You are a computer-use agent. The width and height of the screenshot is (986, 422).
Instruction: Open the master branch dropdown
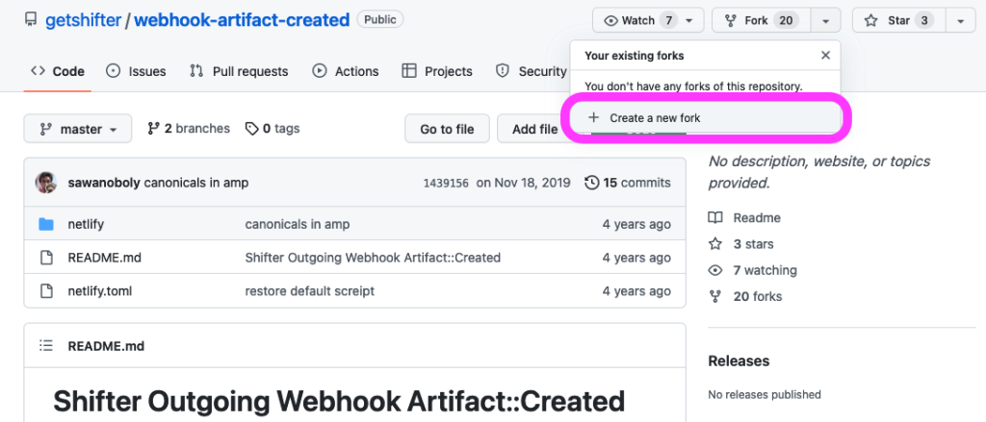click(x=78, y=129)
